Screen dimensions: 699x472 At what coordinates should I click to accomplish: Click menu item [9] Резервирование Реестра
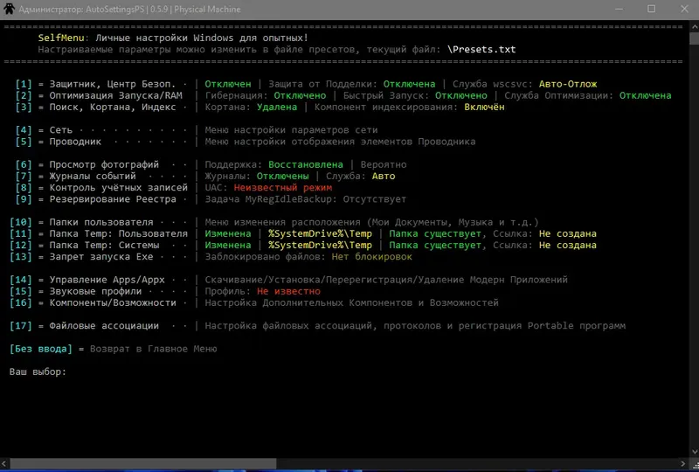pyautogui.click(x=95, y=199)
